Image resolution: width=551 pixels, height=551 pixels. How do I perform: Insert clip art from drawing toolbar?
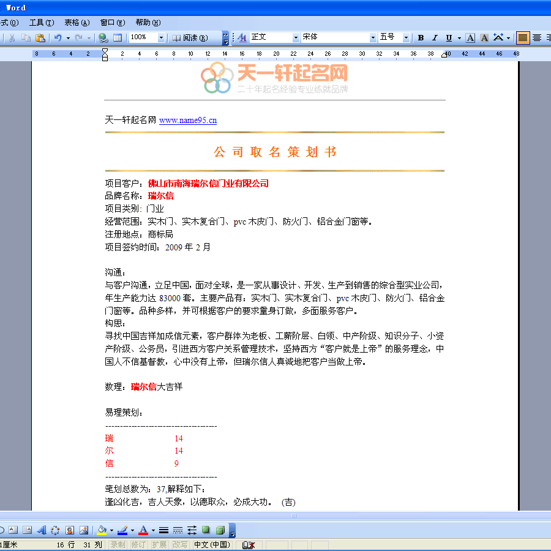coord(70,530)
